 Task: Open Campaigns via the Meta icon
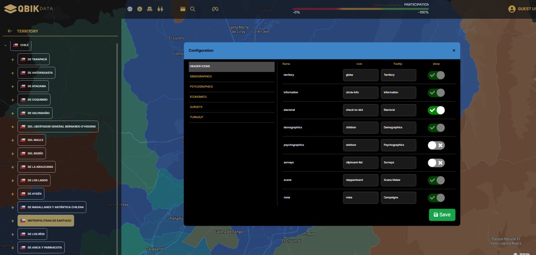[215, 9]
